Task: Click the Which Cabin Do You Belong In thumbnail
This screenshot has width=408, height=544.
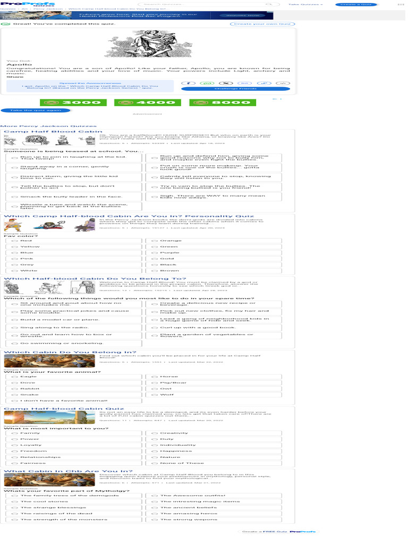Action: tap(49, 361)
